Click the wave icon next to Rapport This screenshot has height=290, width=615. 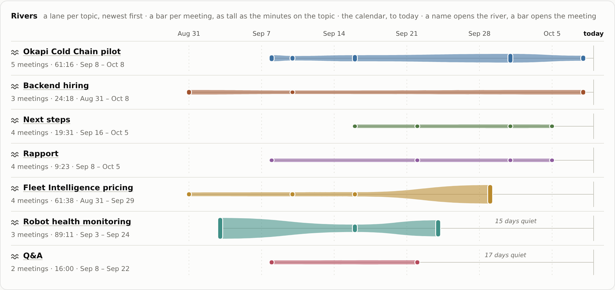click(x=15, y=154)
